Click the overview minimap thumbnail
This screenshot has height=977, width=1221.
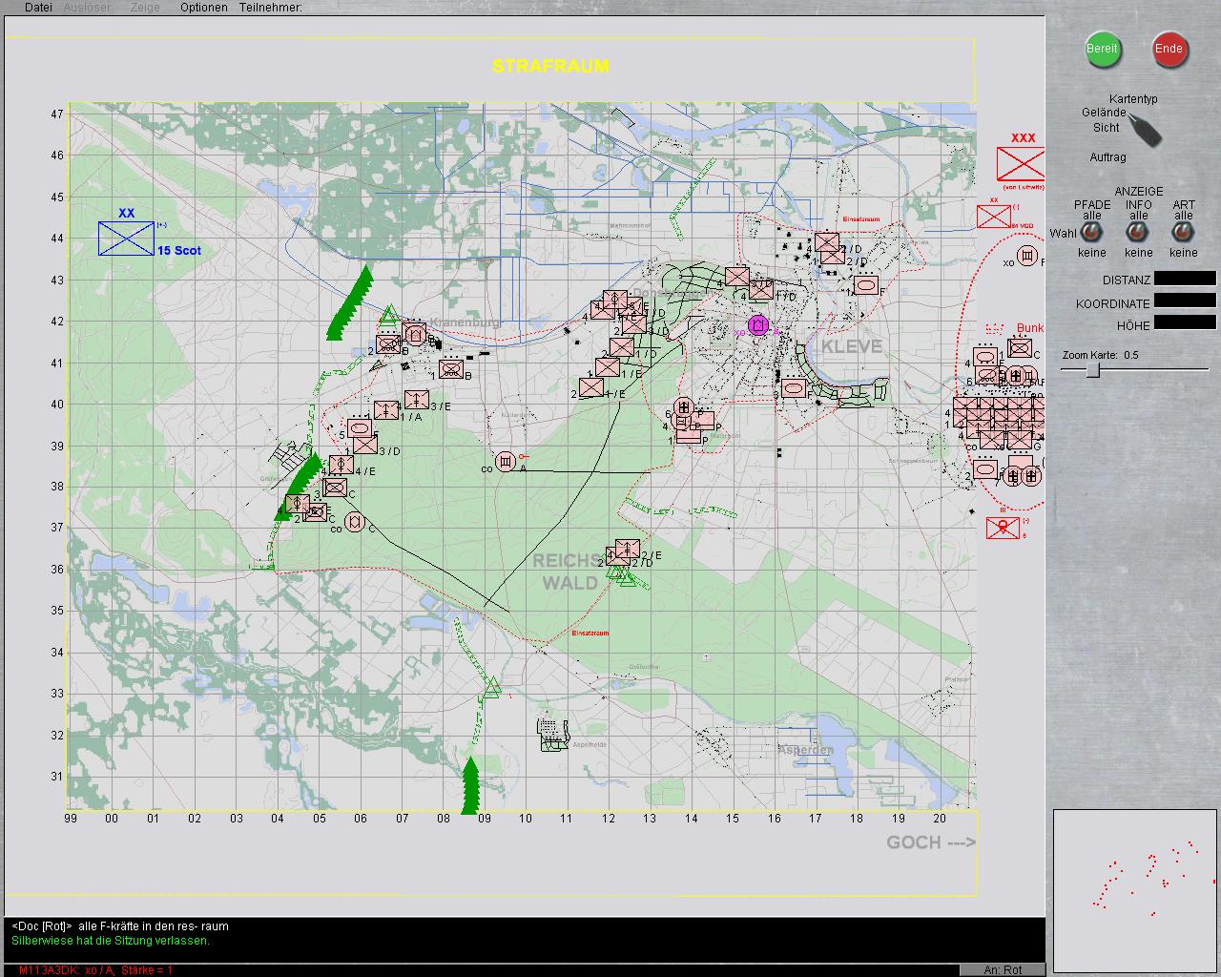1135,889
